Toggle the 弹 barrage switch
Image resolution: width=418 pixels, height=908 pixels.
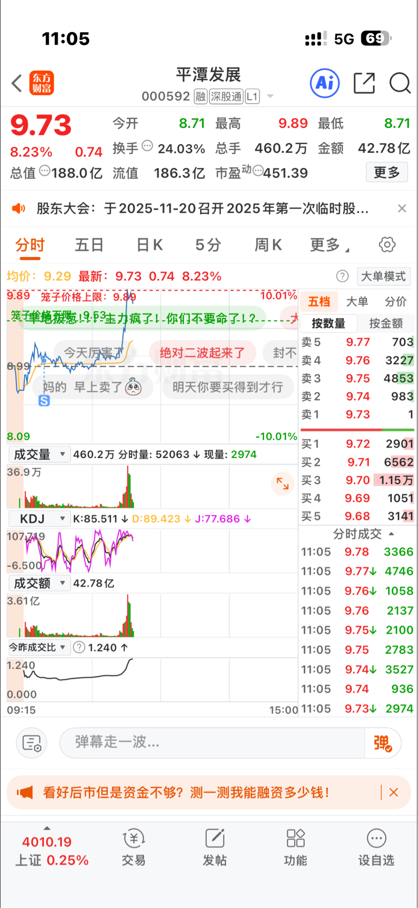point(383,743)
